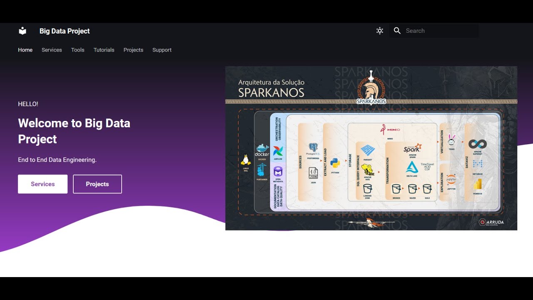Click the outlined Projects button

pyautogui.click(x=97, y=184)
